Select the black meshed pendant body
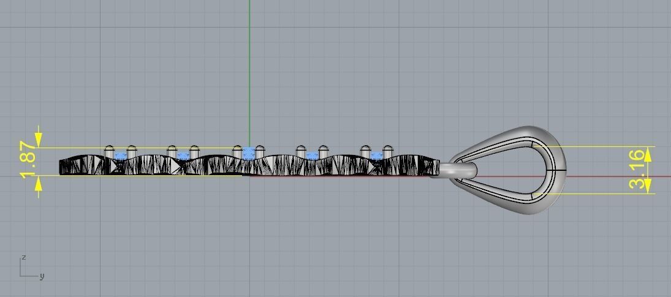671x297 pixels. click(x=249, y=165)
